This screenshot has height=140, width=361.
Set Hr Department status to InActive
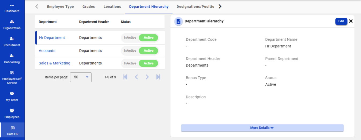[x=130, y=38]
